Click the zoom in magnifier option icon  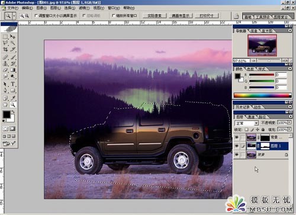[x=22, y=16]
